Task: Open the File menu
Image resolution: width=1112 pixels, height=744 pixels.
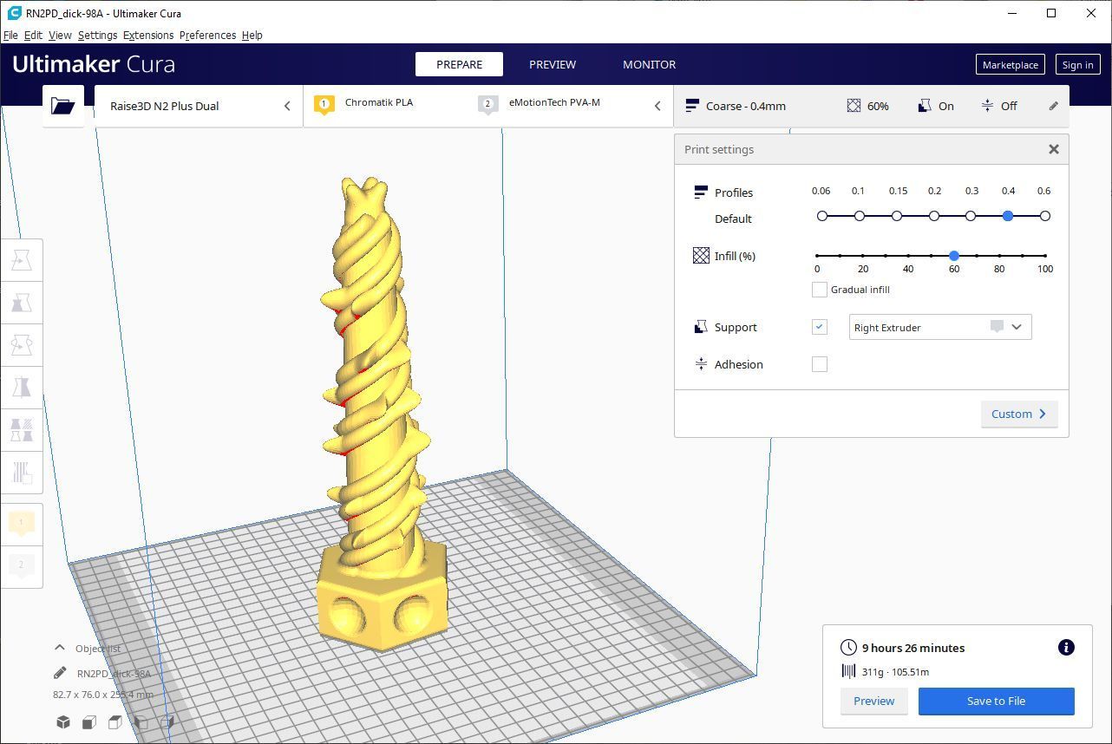Action: [x=10, y=36]
